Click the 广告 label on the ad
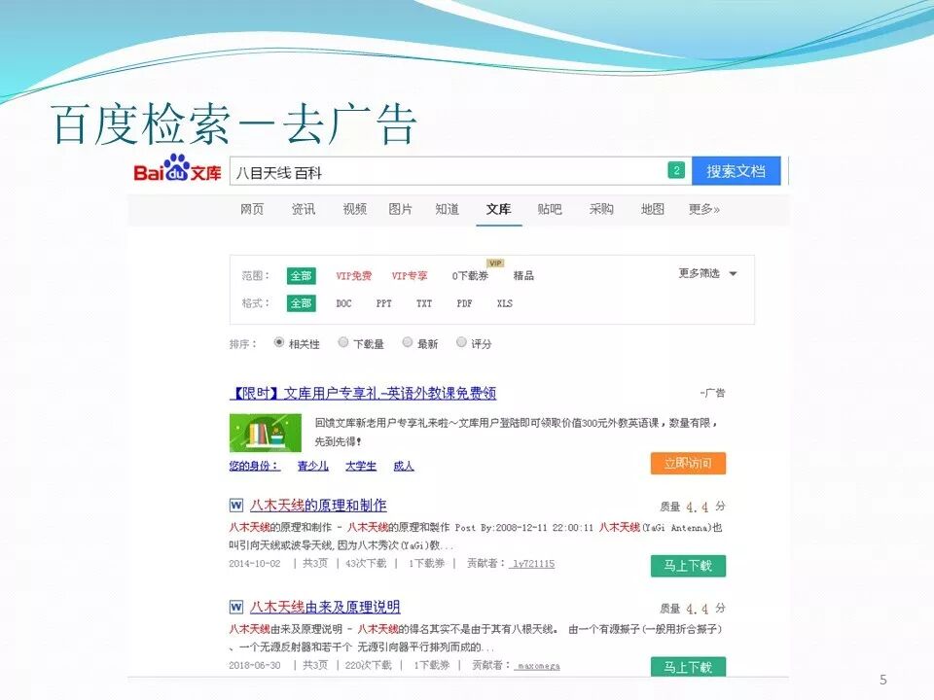 713,393
